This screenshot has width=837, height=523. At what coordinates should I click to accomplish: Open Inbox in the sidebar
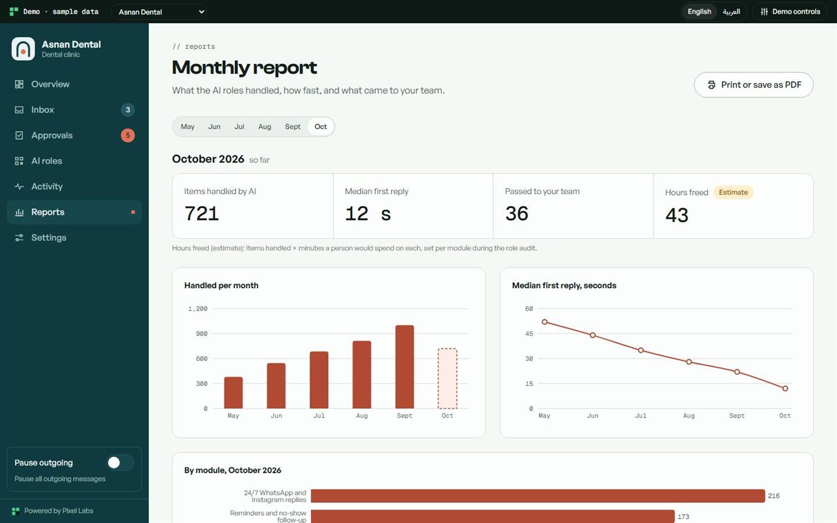click(x=74, y=110)
